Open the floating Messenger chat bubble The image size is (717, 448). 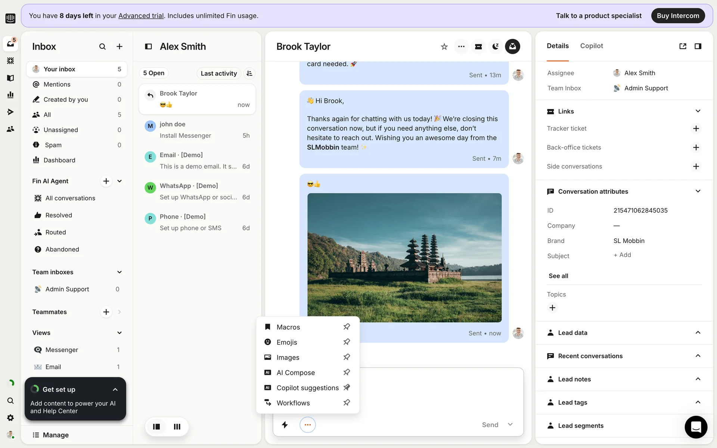pos(696,427)
